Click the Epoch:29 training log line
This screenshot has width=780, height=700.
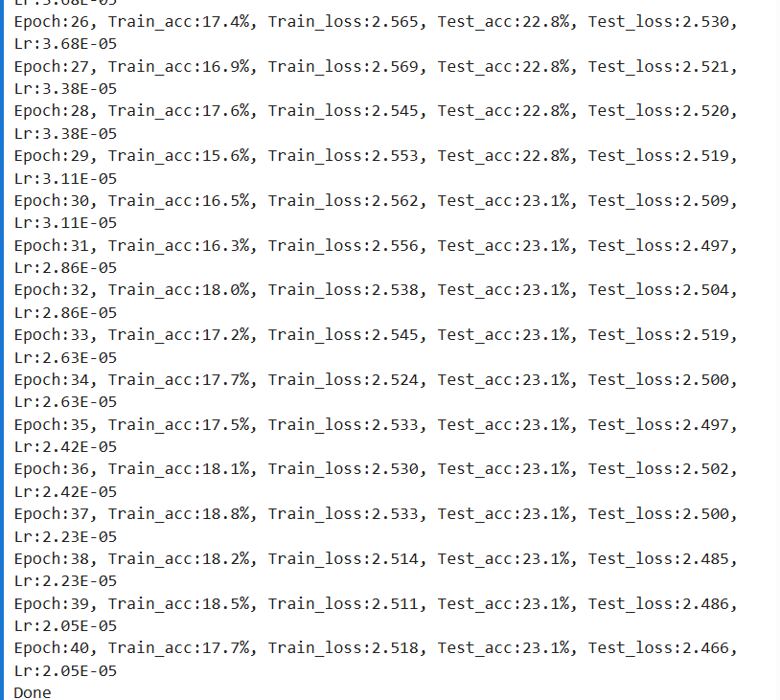click(x=376, y=156)
